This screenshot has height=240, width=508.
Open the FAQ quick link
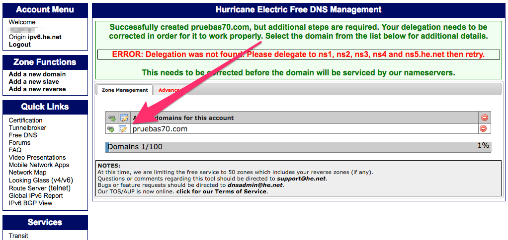(15, 150)
